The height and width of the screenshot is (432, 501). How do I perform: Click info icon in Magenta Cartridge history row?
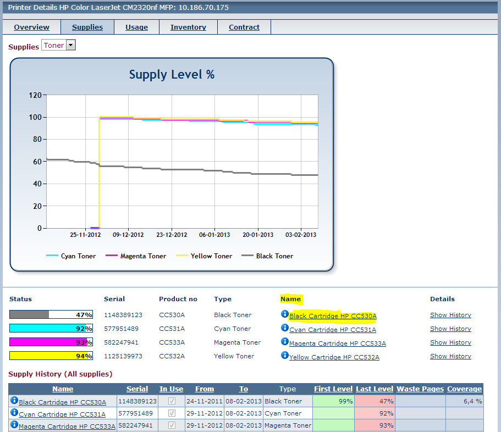[14, 424]
